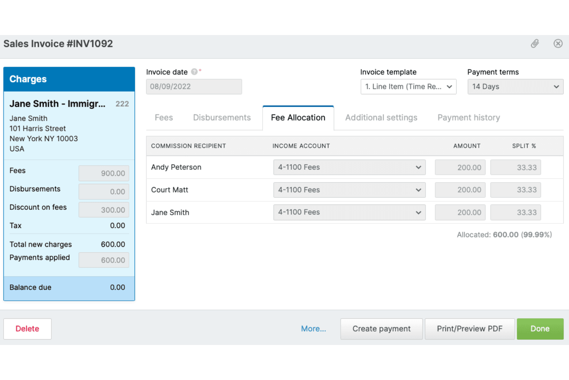
Task: Click the Invoice date field
Action: (194, 87)
